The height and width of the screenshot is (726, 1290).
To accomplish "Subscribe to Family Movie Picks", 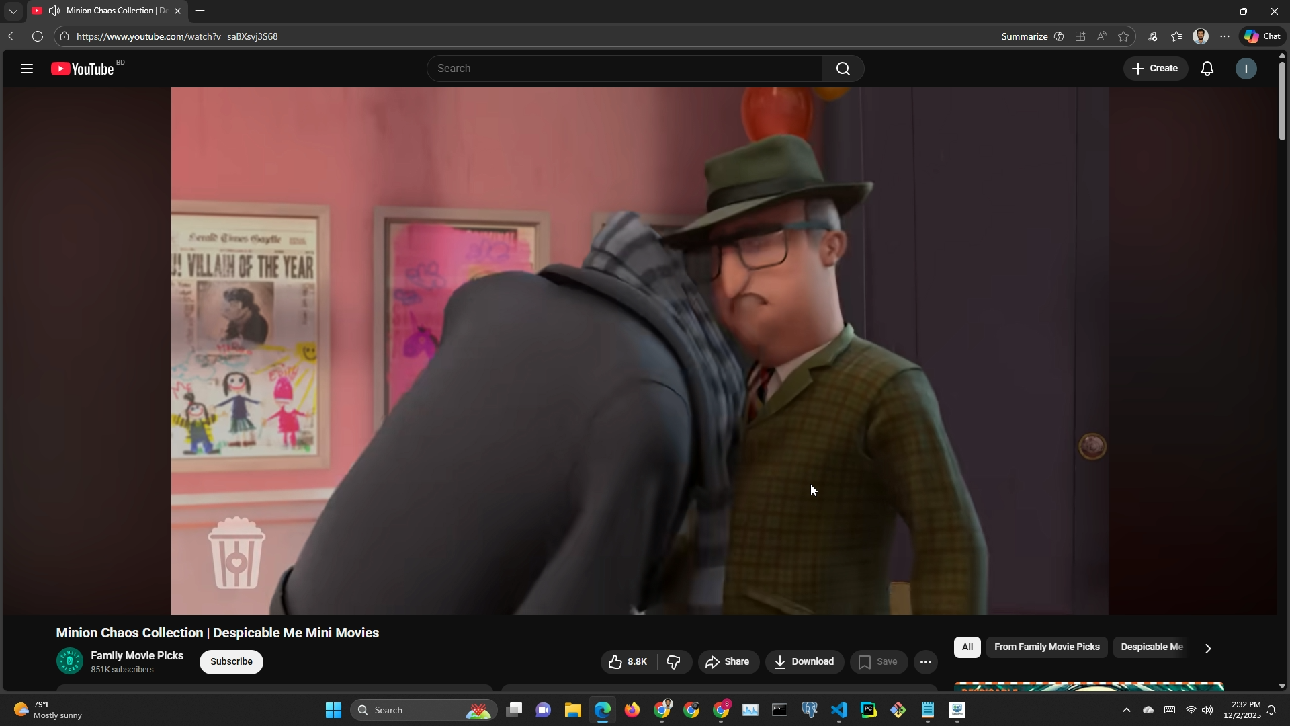I will pos(231,662).
